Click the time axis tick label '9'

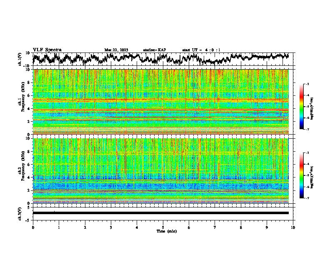[x=267, y=227]
